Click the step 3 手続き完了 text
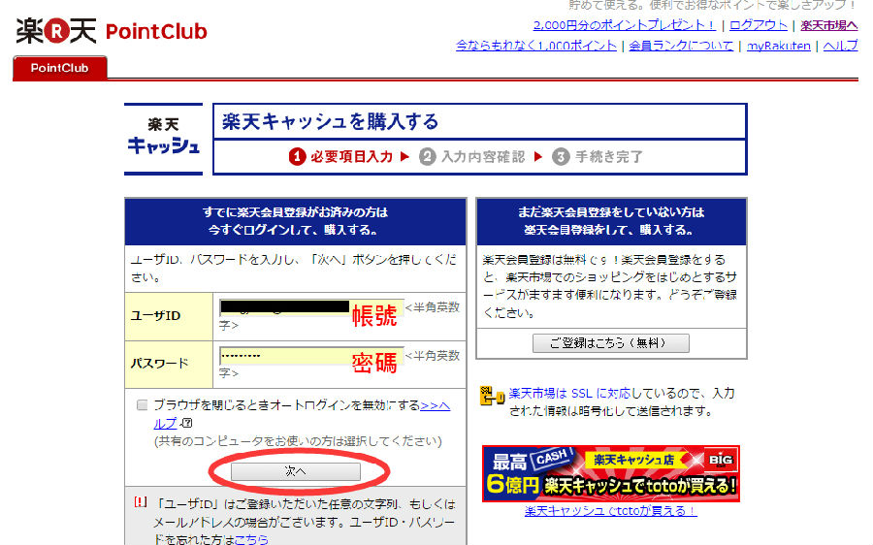The width and height of the screenshot is (873, 545). point(608,157)
